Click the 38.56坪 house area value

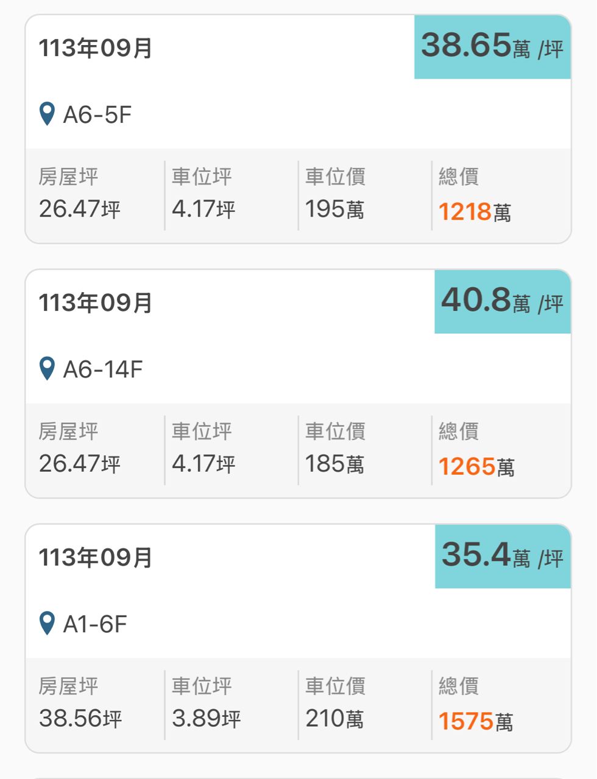tap(80, 719)
